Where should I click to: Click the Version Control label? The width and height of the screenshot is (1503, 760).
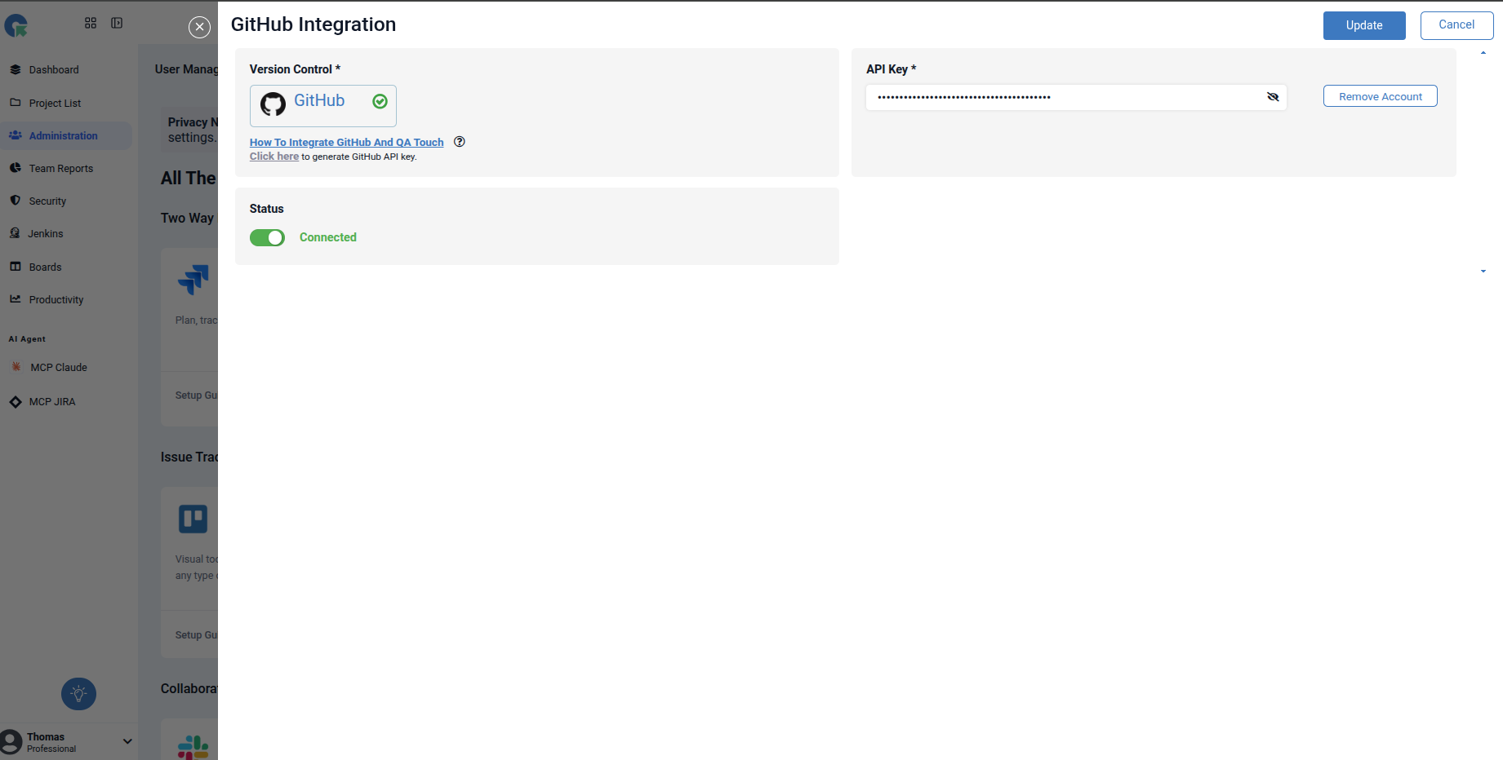(295, 69)
